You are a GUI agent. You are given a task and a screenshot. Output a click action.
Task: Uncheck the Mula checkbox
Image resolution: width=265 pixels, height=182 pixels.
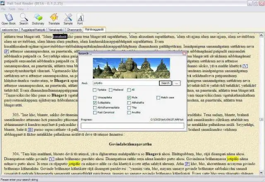[129, 97]
